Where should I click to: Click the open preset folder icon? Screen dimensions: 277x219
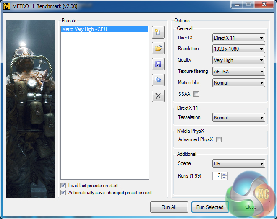(158, 48)
